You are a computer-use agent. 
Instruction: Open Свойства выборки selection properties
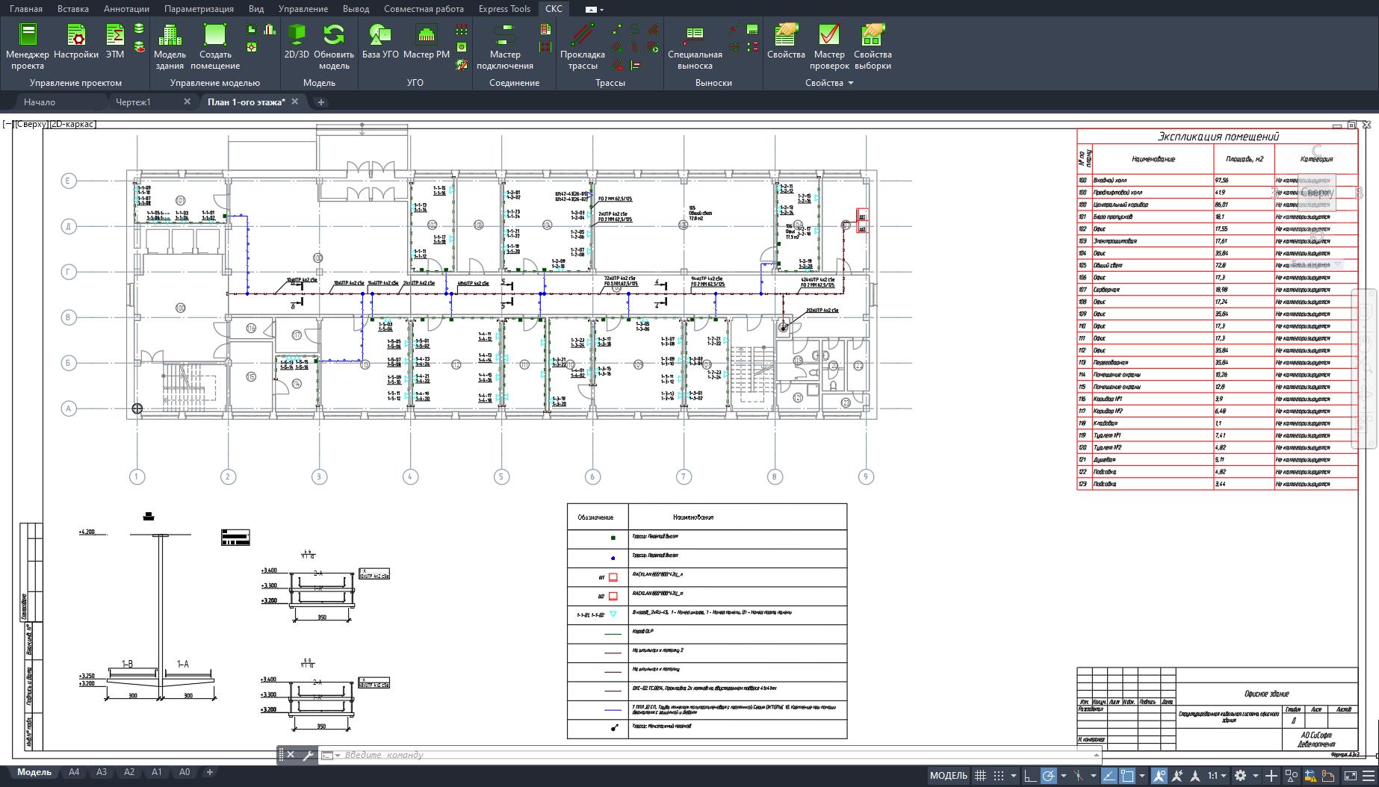click(x=873, y=46)
